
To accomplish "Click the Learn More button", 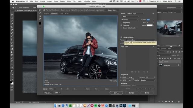I will [112, 10].
